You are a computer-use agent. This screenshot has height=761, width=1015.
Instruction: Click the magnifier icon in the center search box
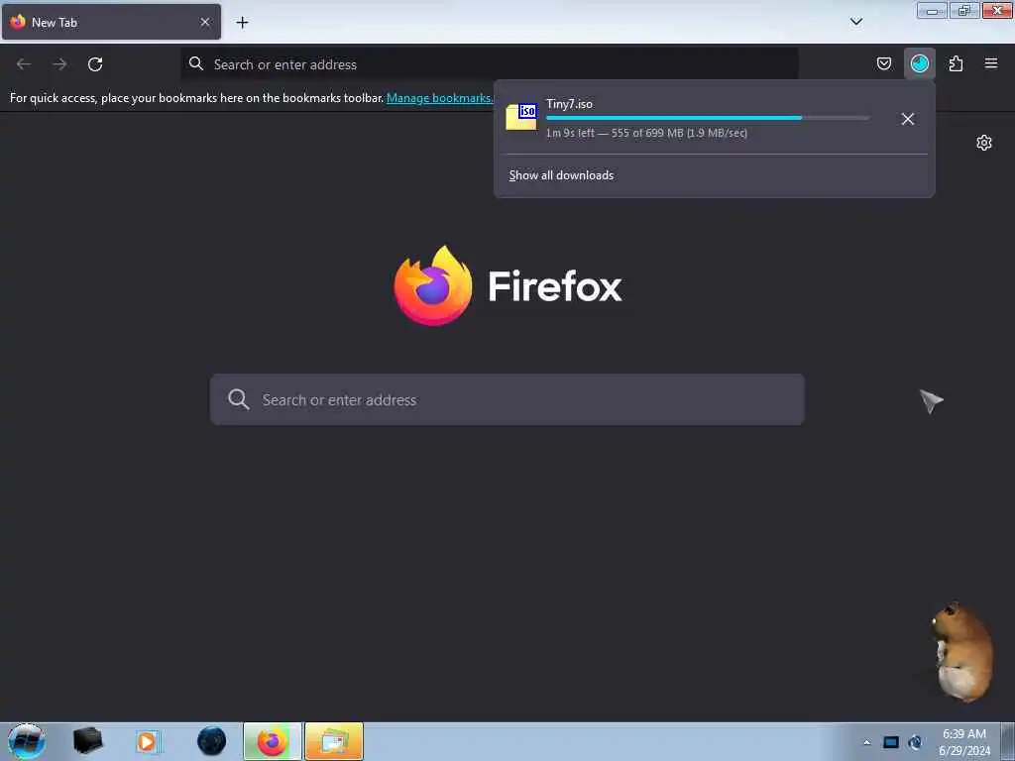coord(238,399)
